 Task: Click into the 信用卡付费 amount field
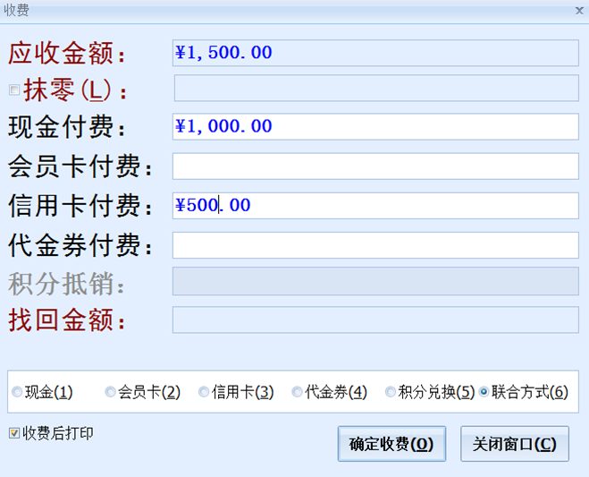coord(375,206)
